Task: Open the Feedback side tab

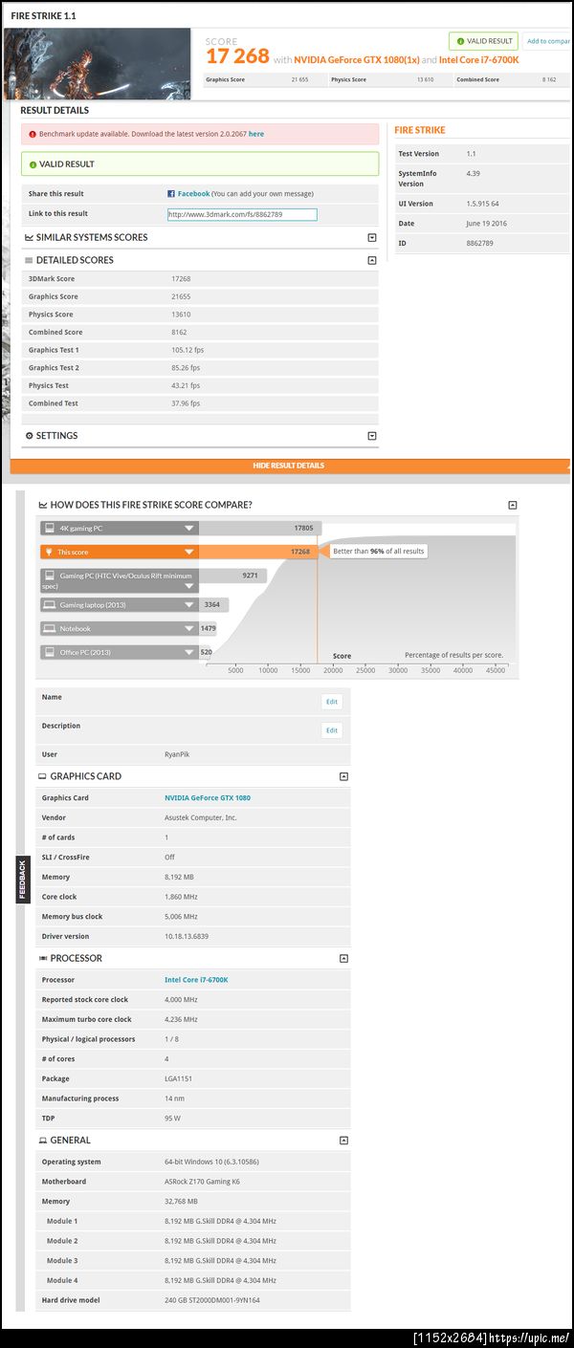Action: [x=22, y=880]
